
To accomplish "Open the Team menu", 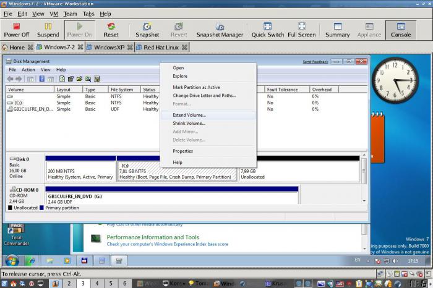I will (x=70, y=14).
